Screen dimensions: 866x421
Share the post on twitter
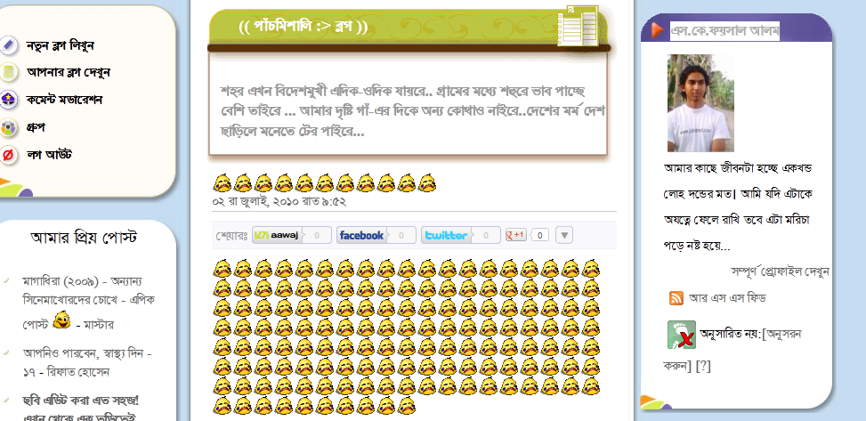[x=446, y=235]
